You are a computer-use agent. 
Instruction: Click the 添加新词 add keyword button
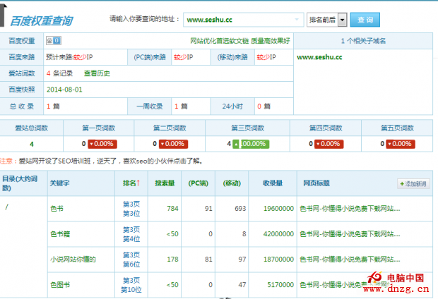(413, 183)
